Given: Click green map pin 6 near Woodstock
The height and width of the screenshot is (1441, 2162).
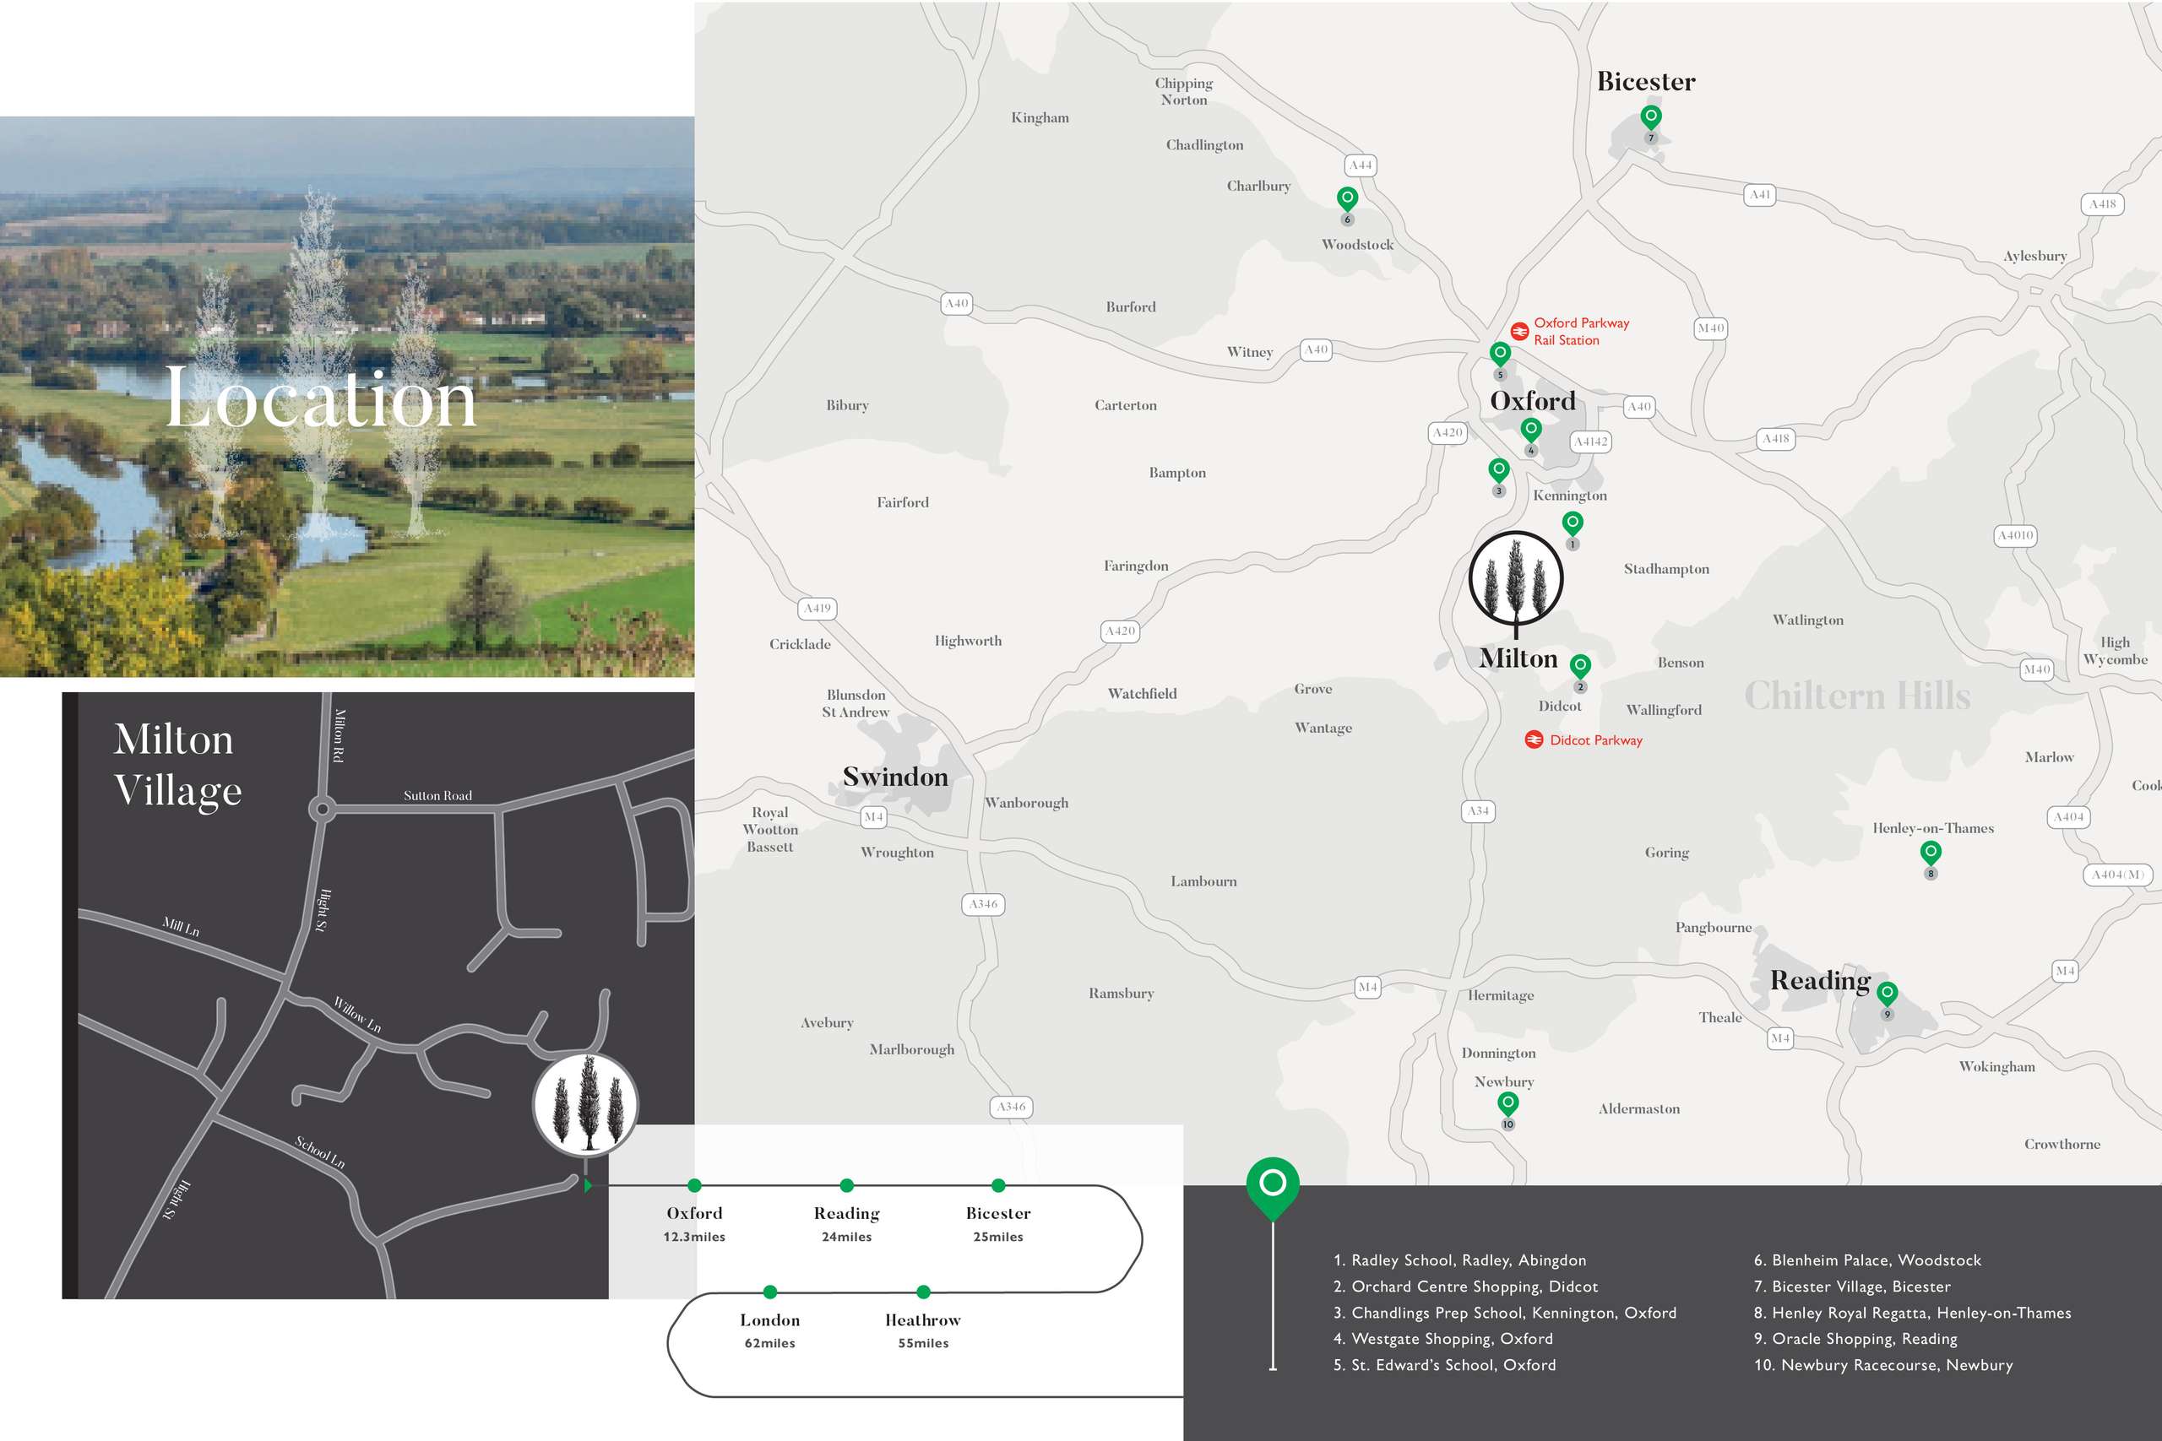Looking at the screenshot, I should (x=1347, y=198).
